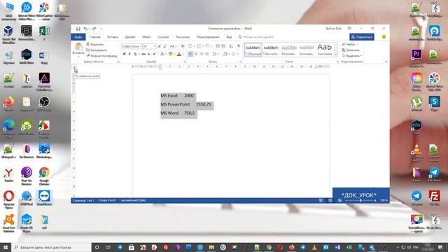Toggle bold formatting
This screenshot has width=448, height=252.
click(x=124, y=54)
